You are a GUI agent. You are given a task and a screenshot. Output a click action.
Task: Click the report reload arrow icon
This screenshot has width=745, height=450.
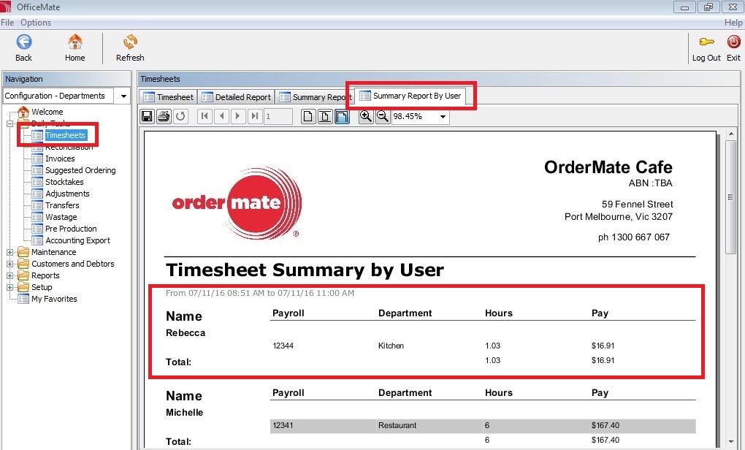pyautogui.click(x=180, y=116)
